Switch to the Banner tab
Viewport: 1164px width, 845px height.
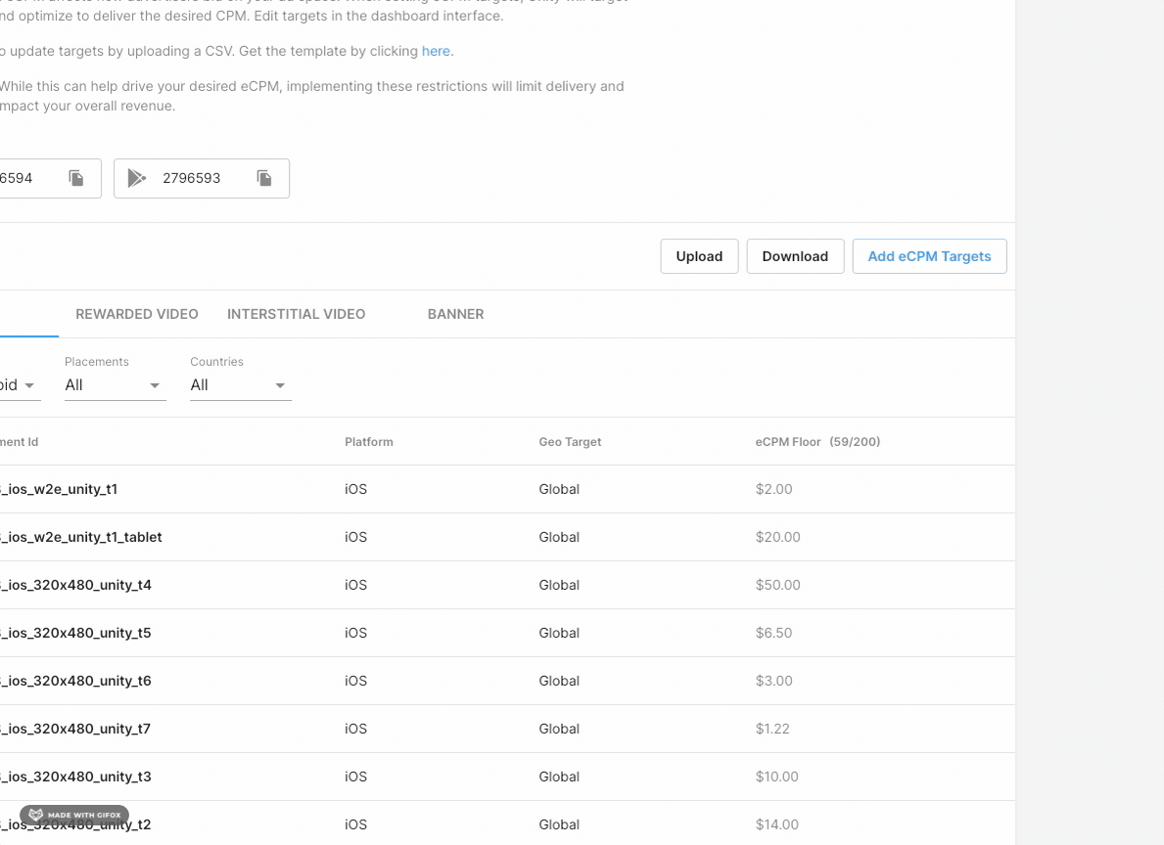pos(456,314)
